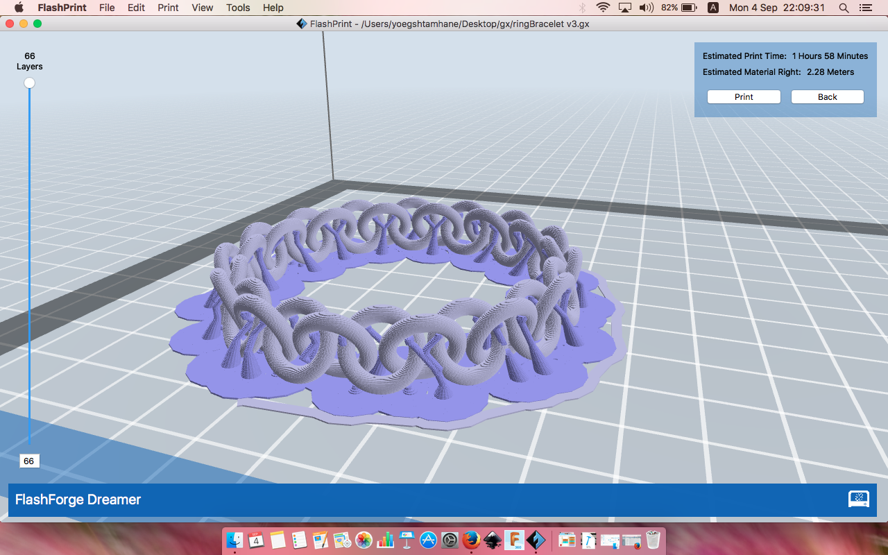Screen dimensions: 888x555
Task: Open Photos from the Dock
Action: point(364,539)
